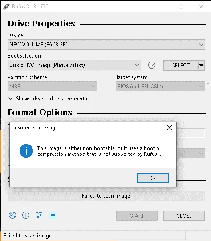Open the About info icon

point(26,215)
